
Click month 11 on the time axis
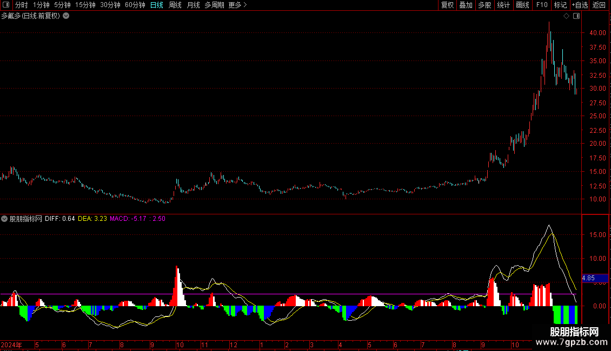click(204, 345)
